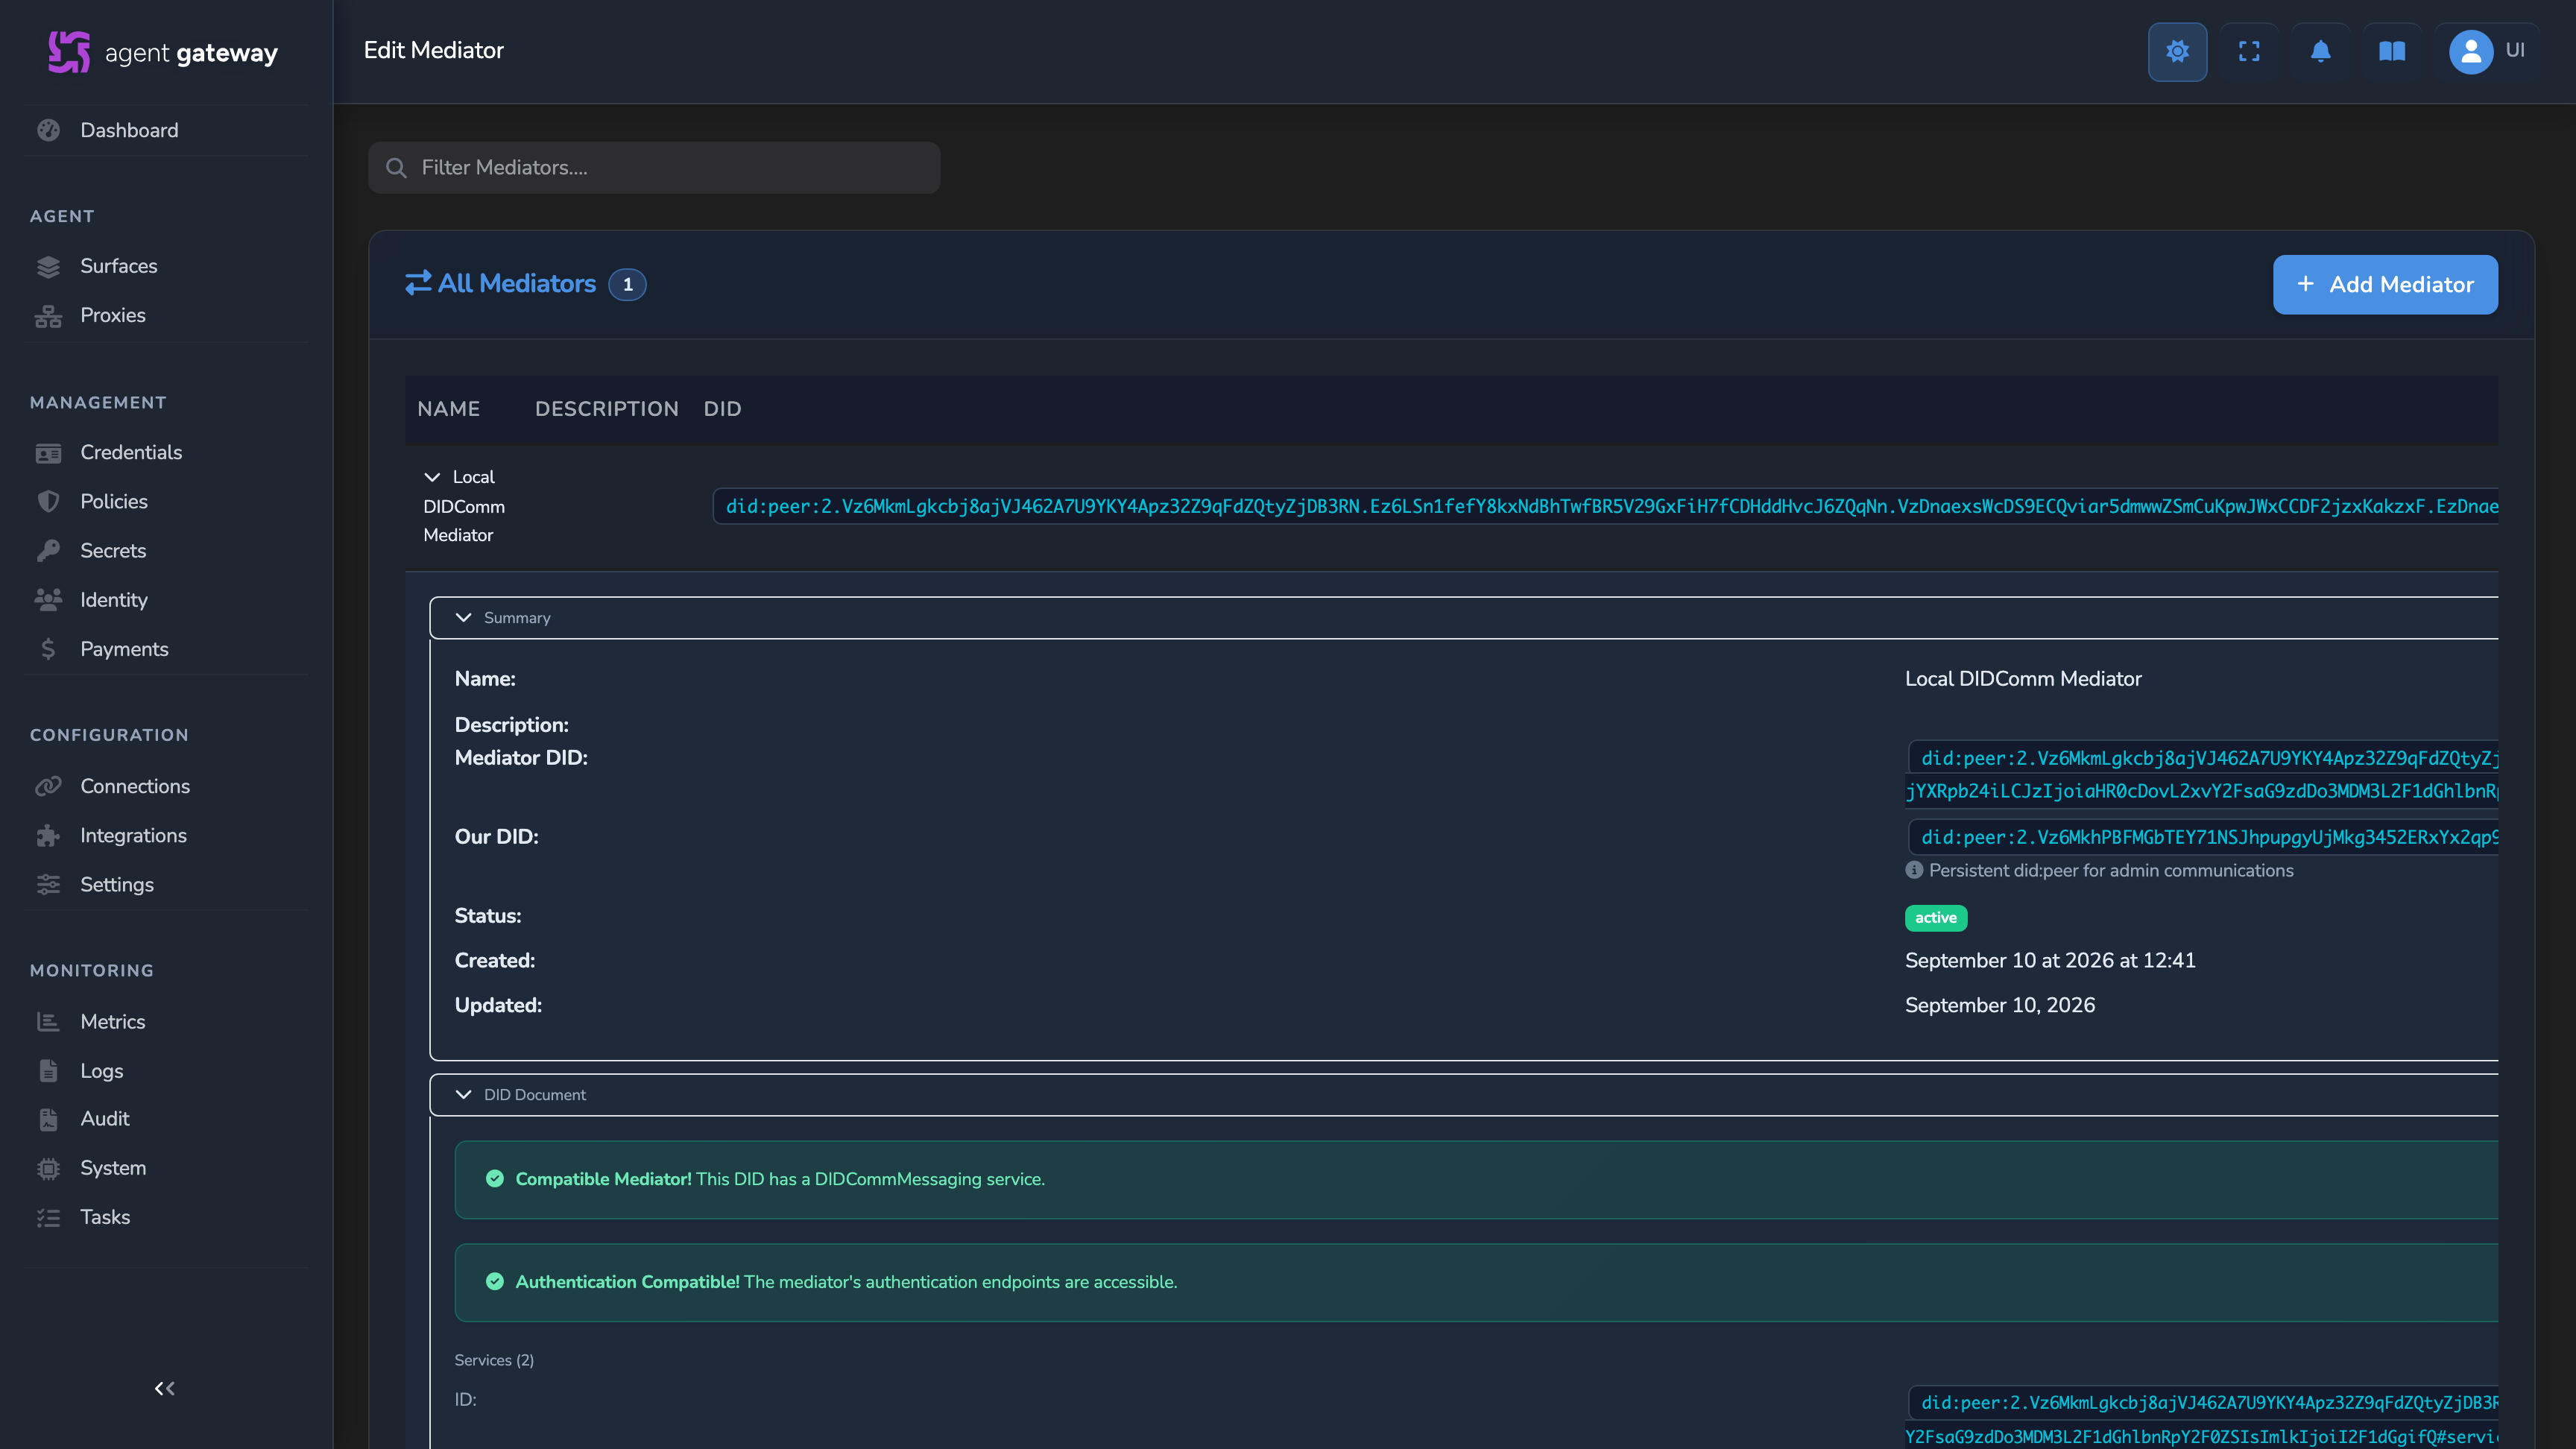Image resolution: width=2576 pixels, height=1449 pixels.
Task: Open System menu item
Action: point(113,1168)
